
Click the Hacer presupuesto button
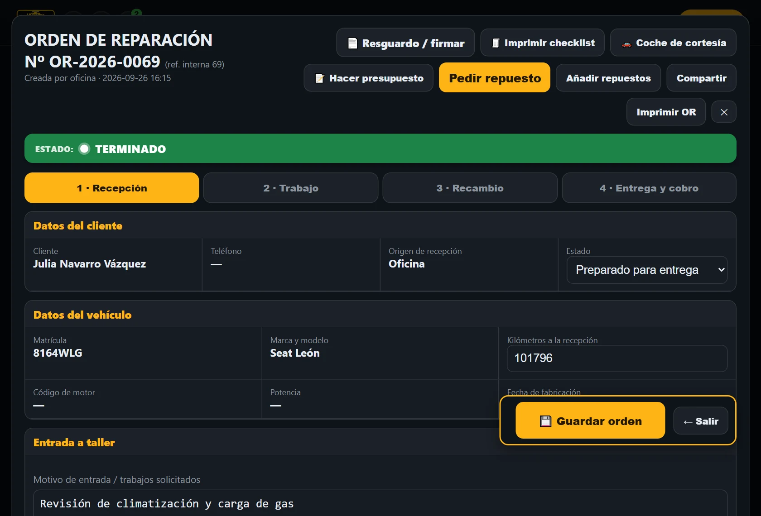(x=368, y=78)
